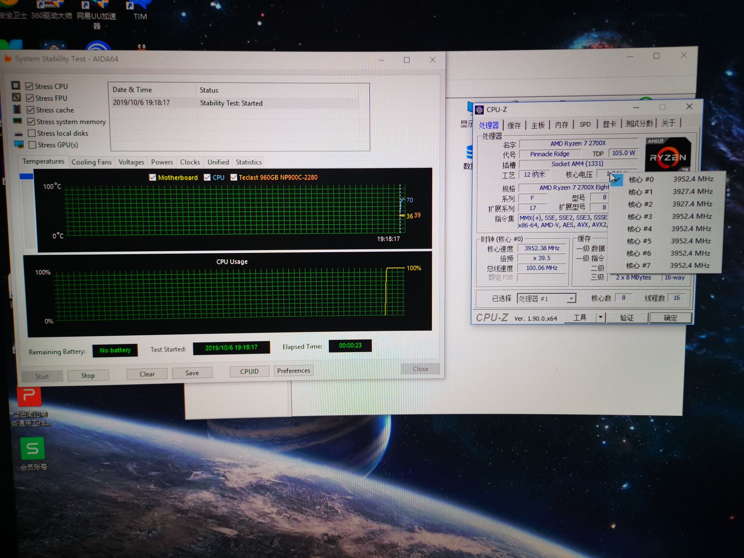744x558 pixels.
Task: Open the Statistics tab in AIDA64
Action: (248, 162)
